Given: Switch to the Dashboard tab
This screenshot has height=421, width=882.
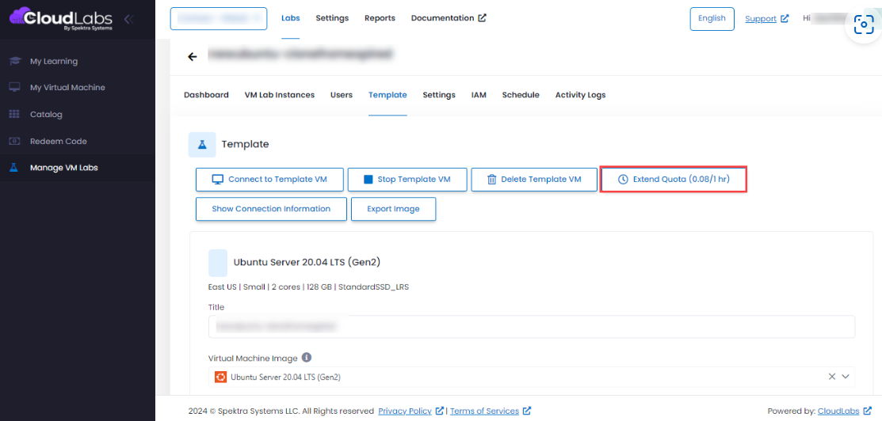Looking at the screenshot, I should 207,95.
